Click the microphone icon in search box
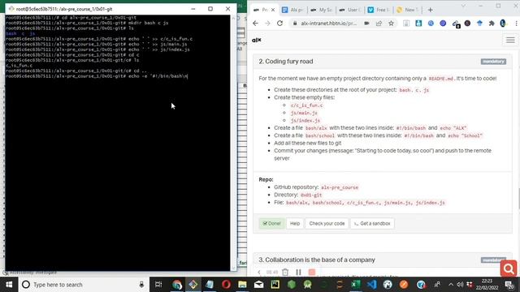The height and width of the screenshot is (292, 520). coord(141,285)
